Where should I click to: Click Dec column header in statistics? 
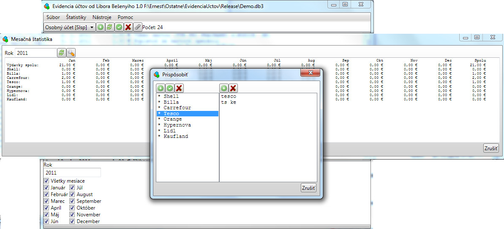pyautogui.click(x=448, y=60)
